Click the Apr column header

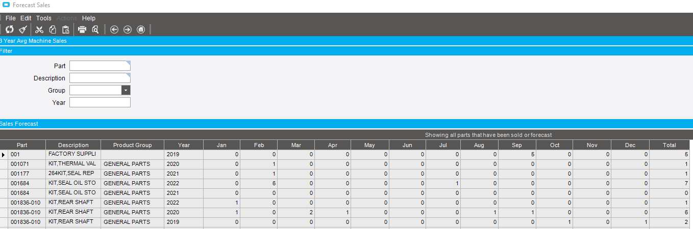point(333,145)
